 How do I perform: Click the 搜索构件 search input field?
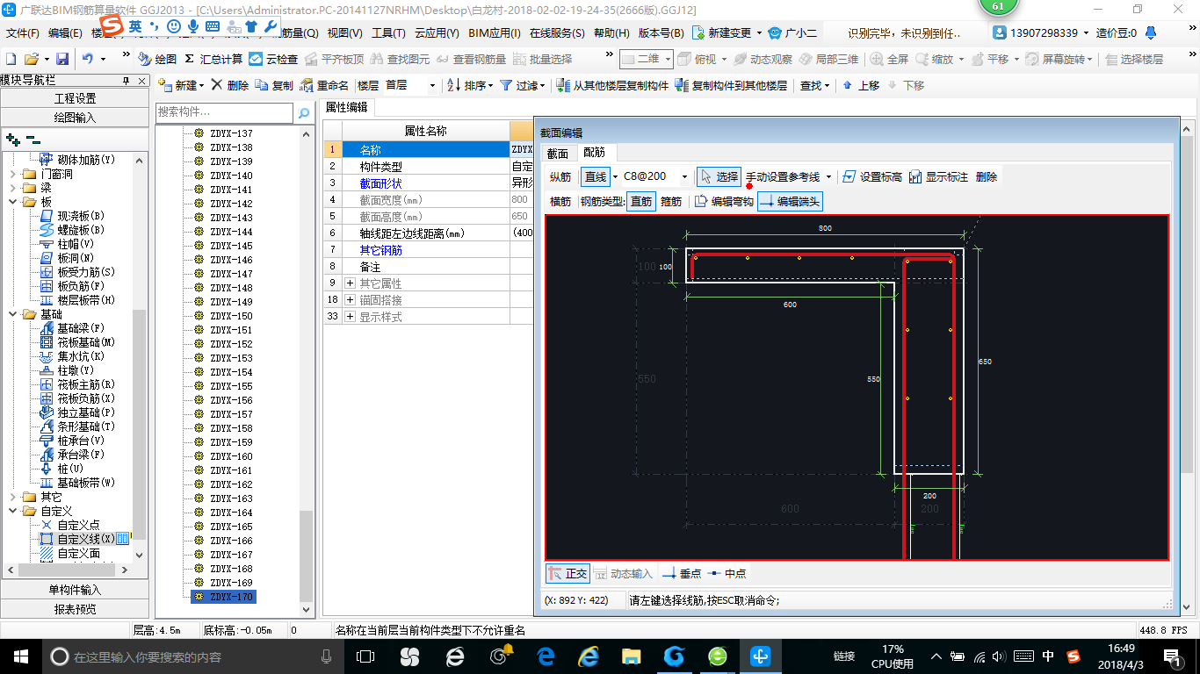[225, 113]
